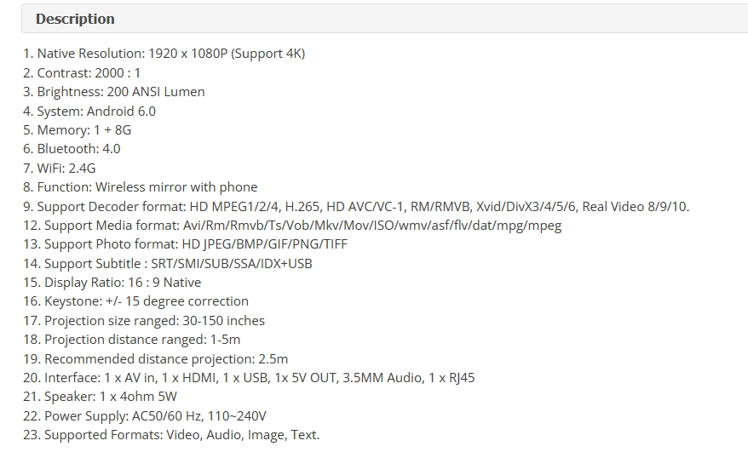Select the Contrast 2000 : 1 line
This screenshot has height=475, width=748.
(x=82, y=73)
